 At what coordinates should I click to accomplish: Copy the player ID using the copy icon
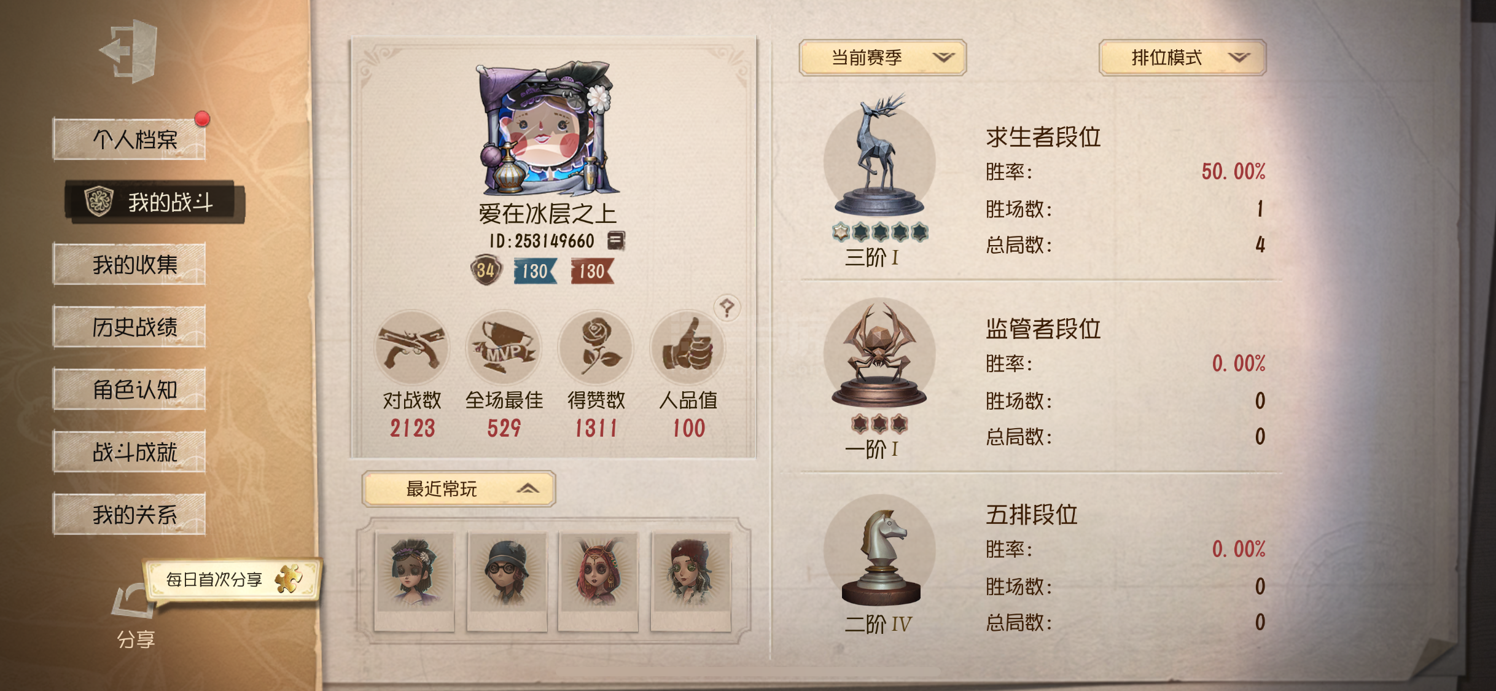(x=616, y=240)
